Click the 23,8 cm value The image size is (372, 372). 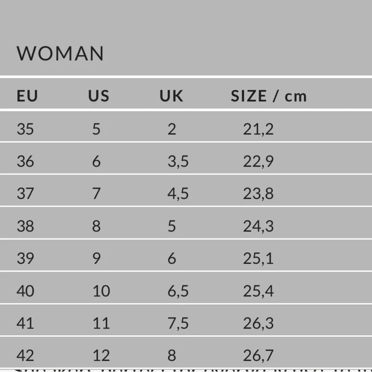(x=258, y=193)
